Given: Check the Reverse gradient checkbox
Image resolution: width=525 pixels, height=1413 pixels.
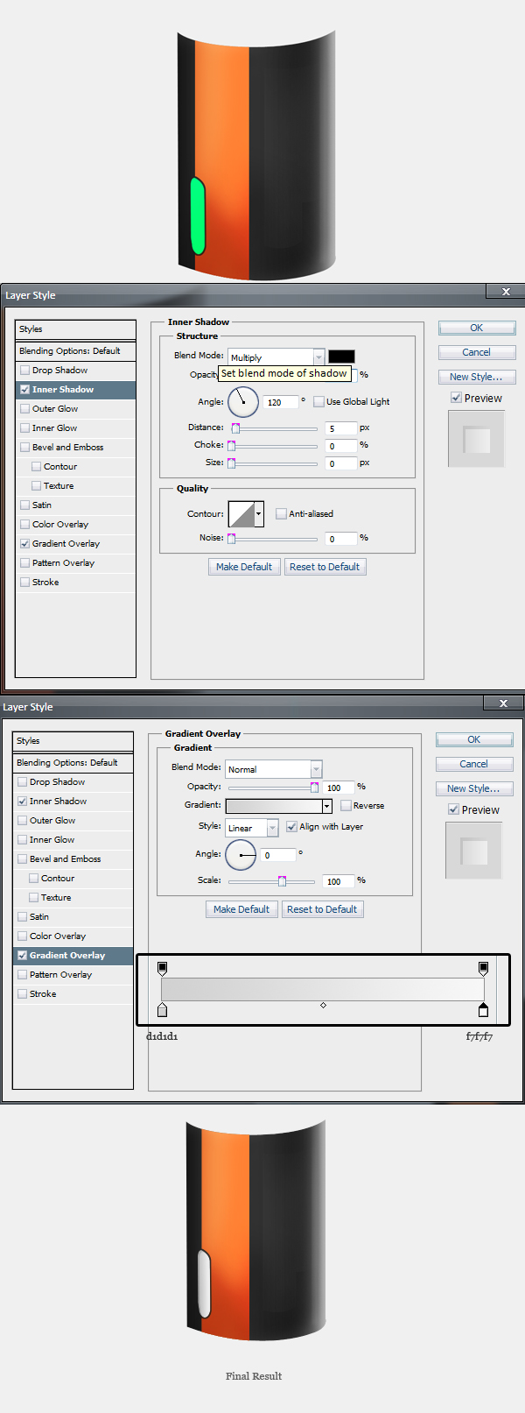Looking at the screenshot, I should pos(346,806).
